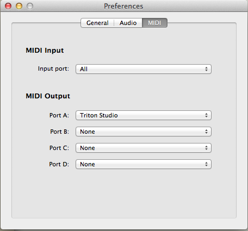
Task: Click the greyed-out zoom window button
Action: point(30,6)
